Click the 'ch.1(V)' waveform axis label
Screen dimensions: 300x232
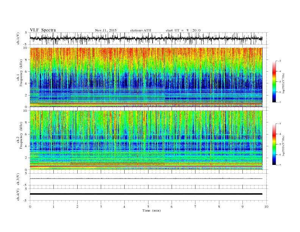(x=18, y=38)
